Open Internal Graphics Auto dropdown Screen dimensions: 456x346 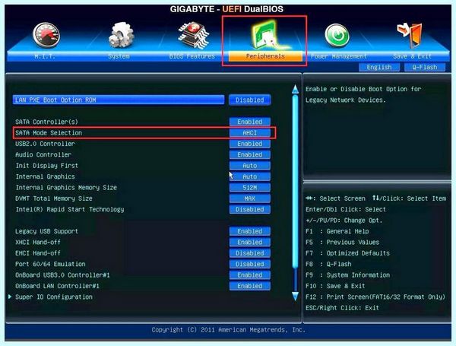(250, 176)
